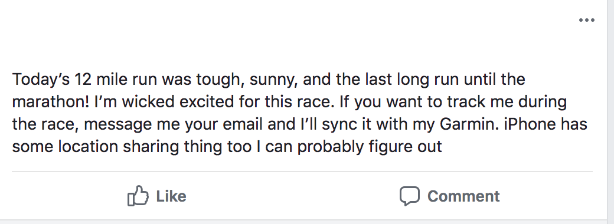Click the Comment text label
The image size is (614, 224).
pos(463,196)
